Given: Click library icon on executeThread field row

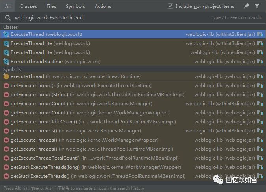Looking at the screenshot, I should 260,76.
